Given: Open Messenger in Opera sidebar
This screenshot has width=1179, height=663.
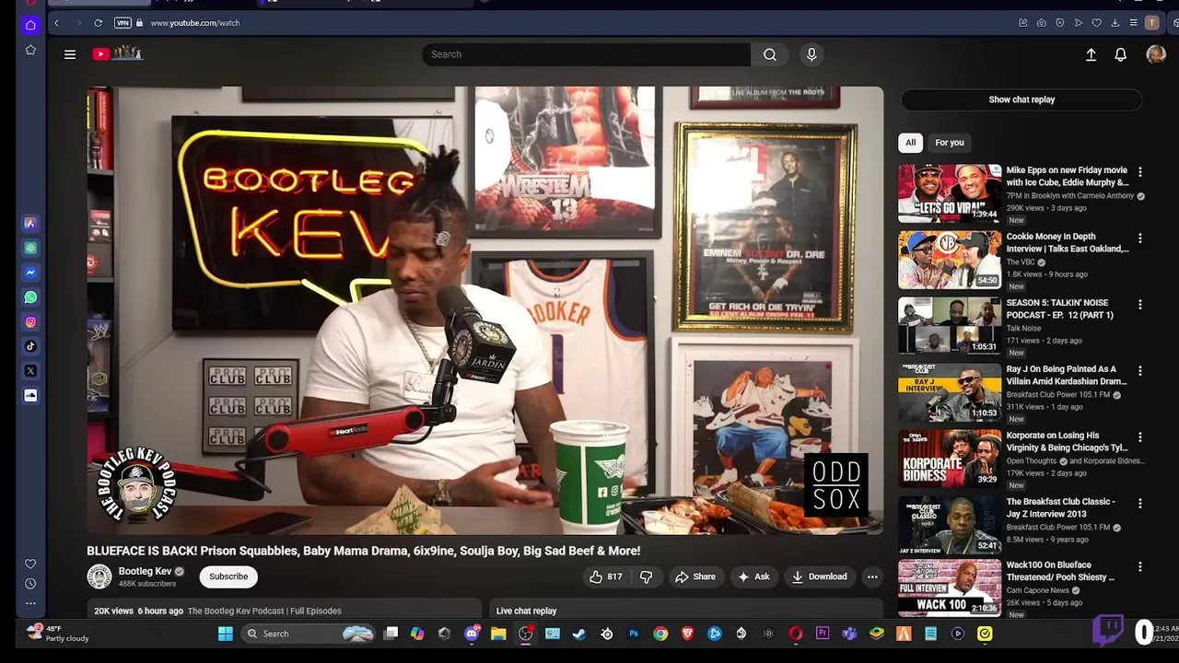Looking at the screenshot, I should (x=30, y=273).
